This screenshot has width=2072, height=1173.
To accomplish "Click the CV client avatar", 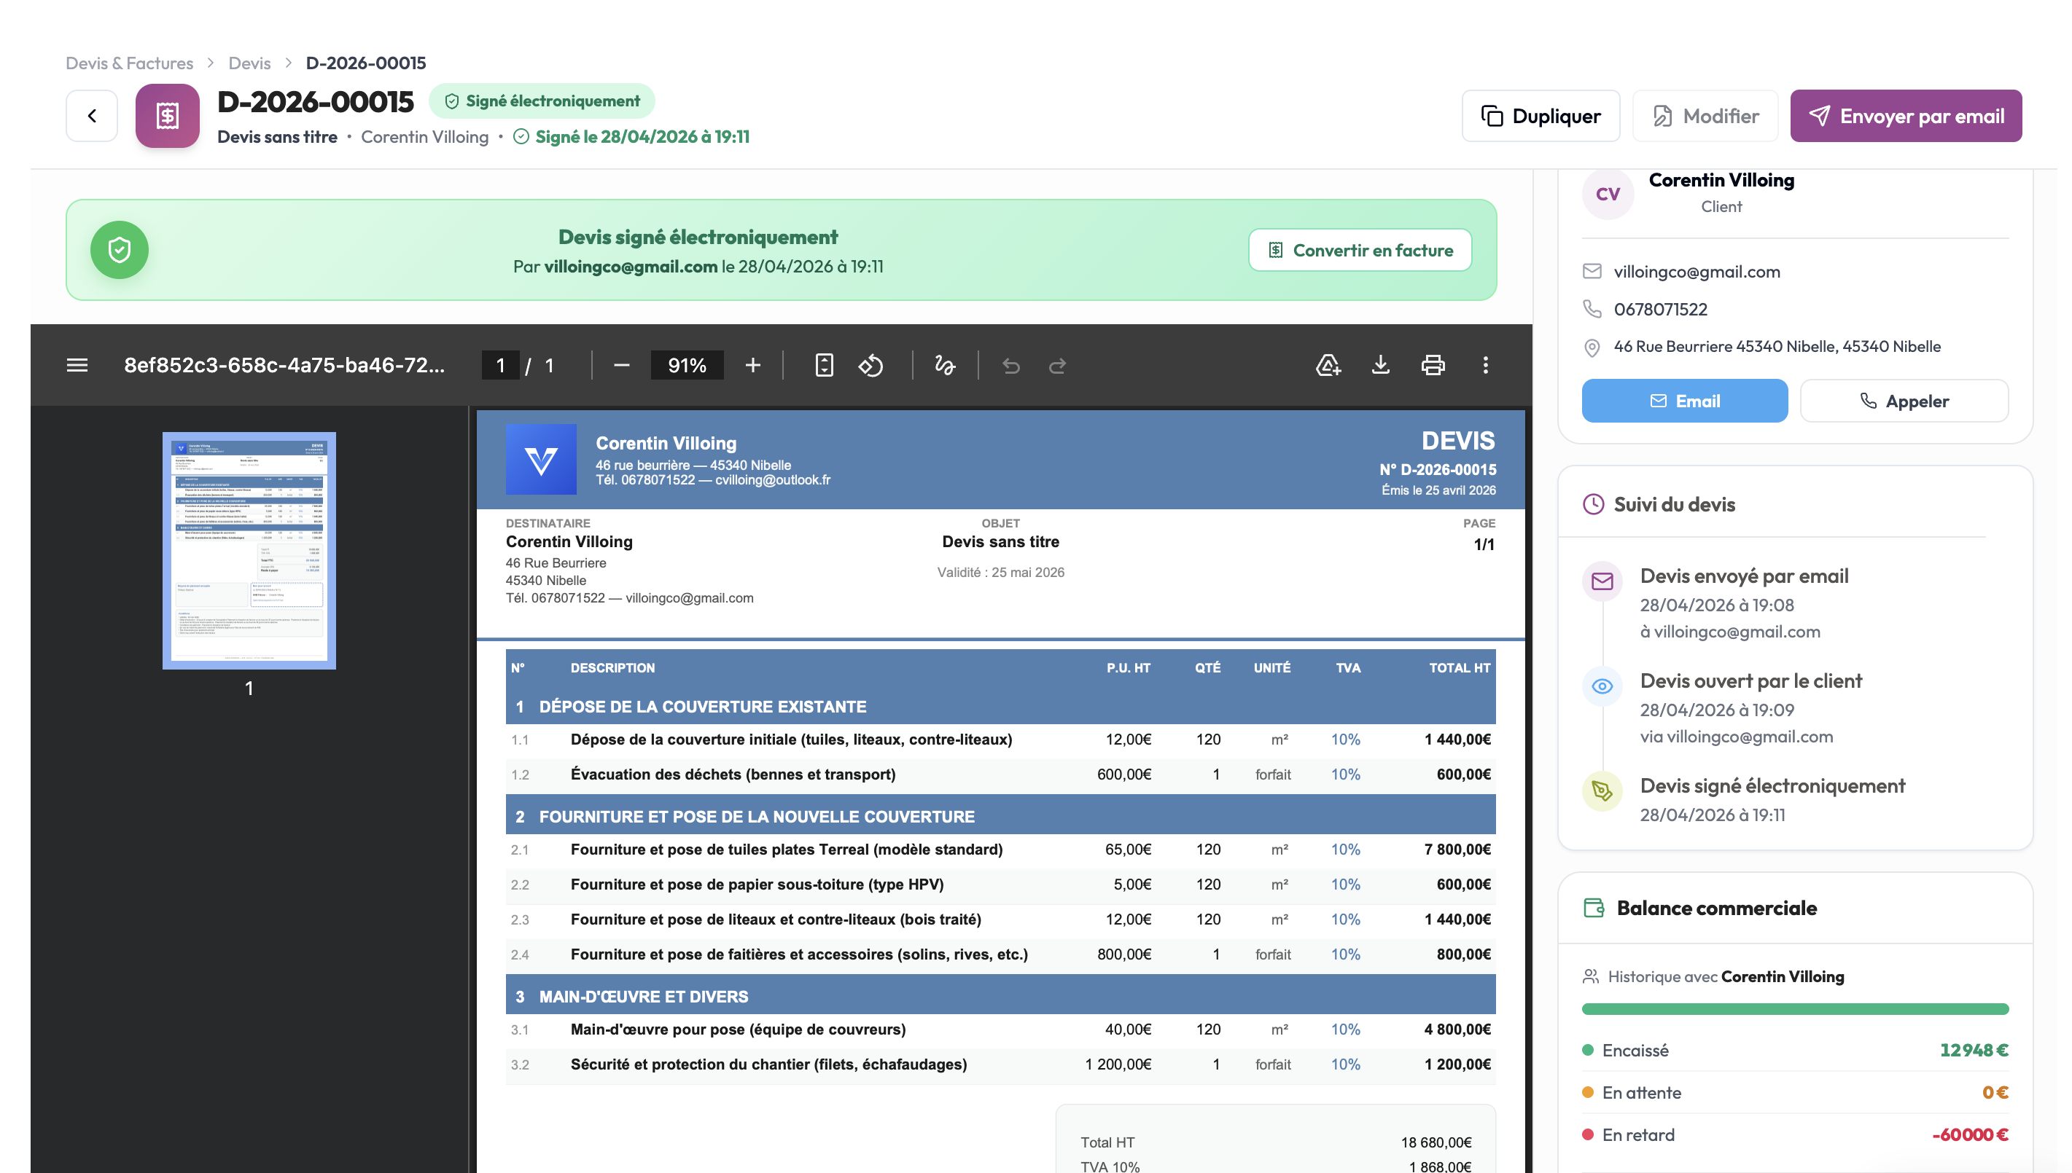I will pos(1608,193).
